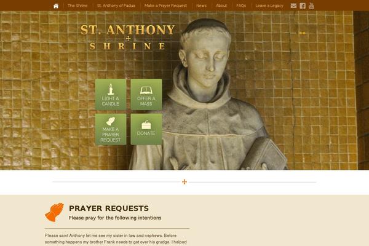The width and height of the screenshot is (369, 246).
Task: Select the green Make a Prayer Request tile
Action: click(x=111, y=129)
